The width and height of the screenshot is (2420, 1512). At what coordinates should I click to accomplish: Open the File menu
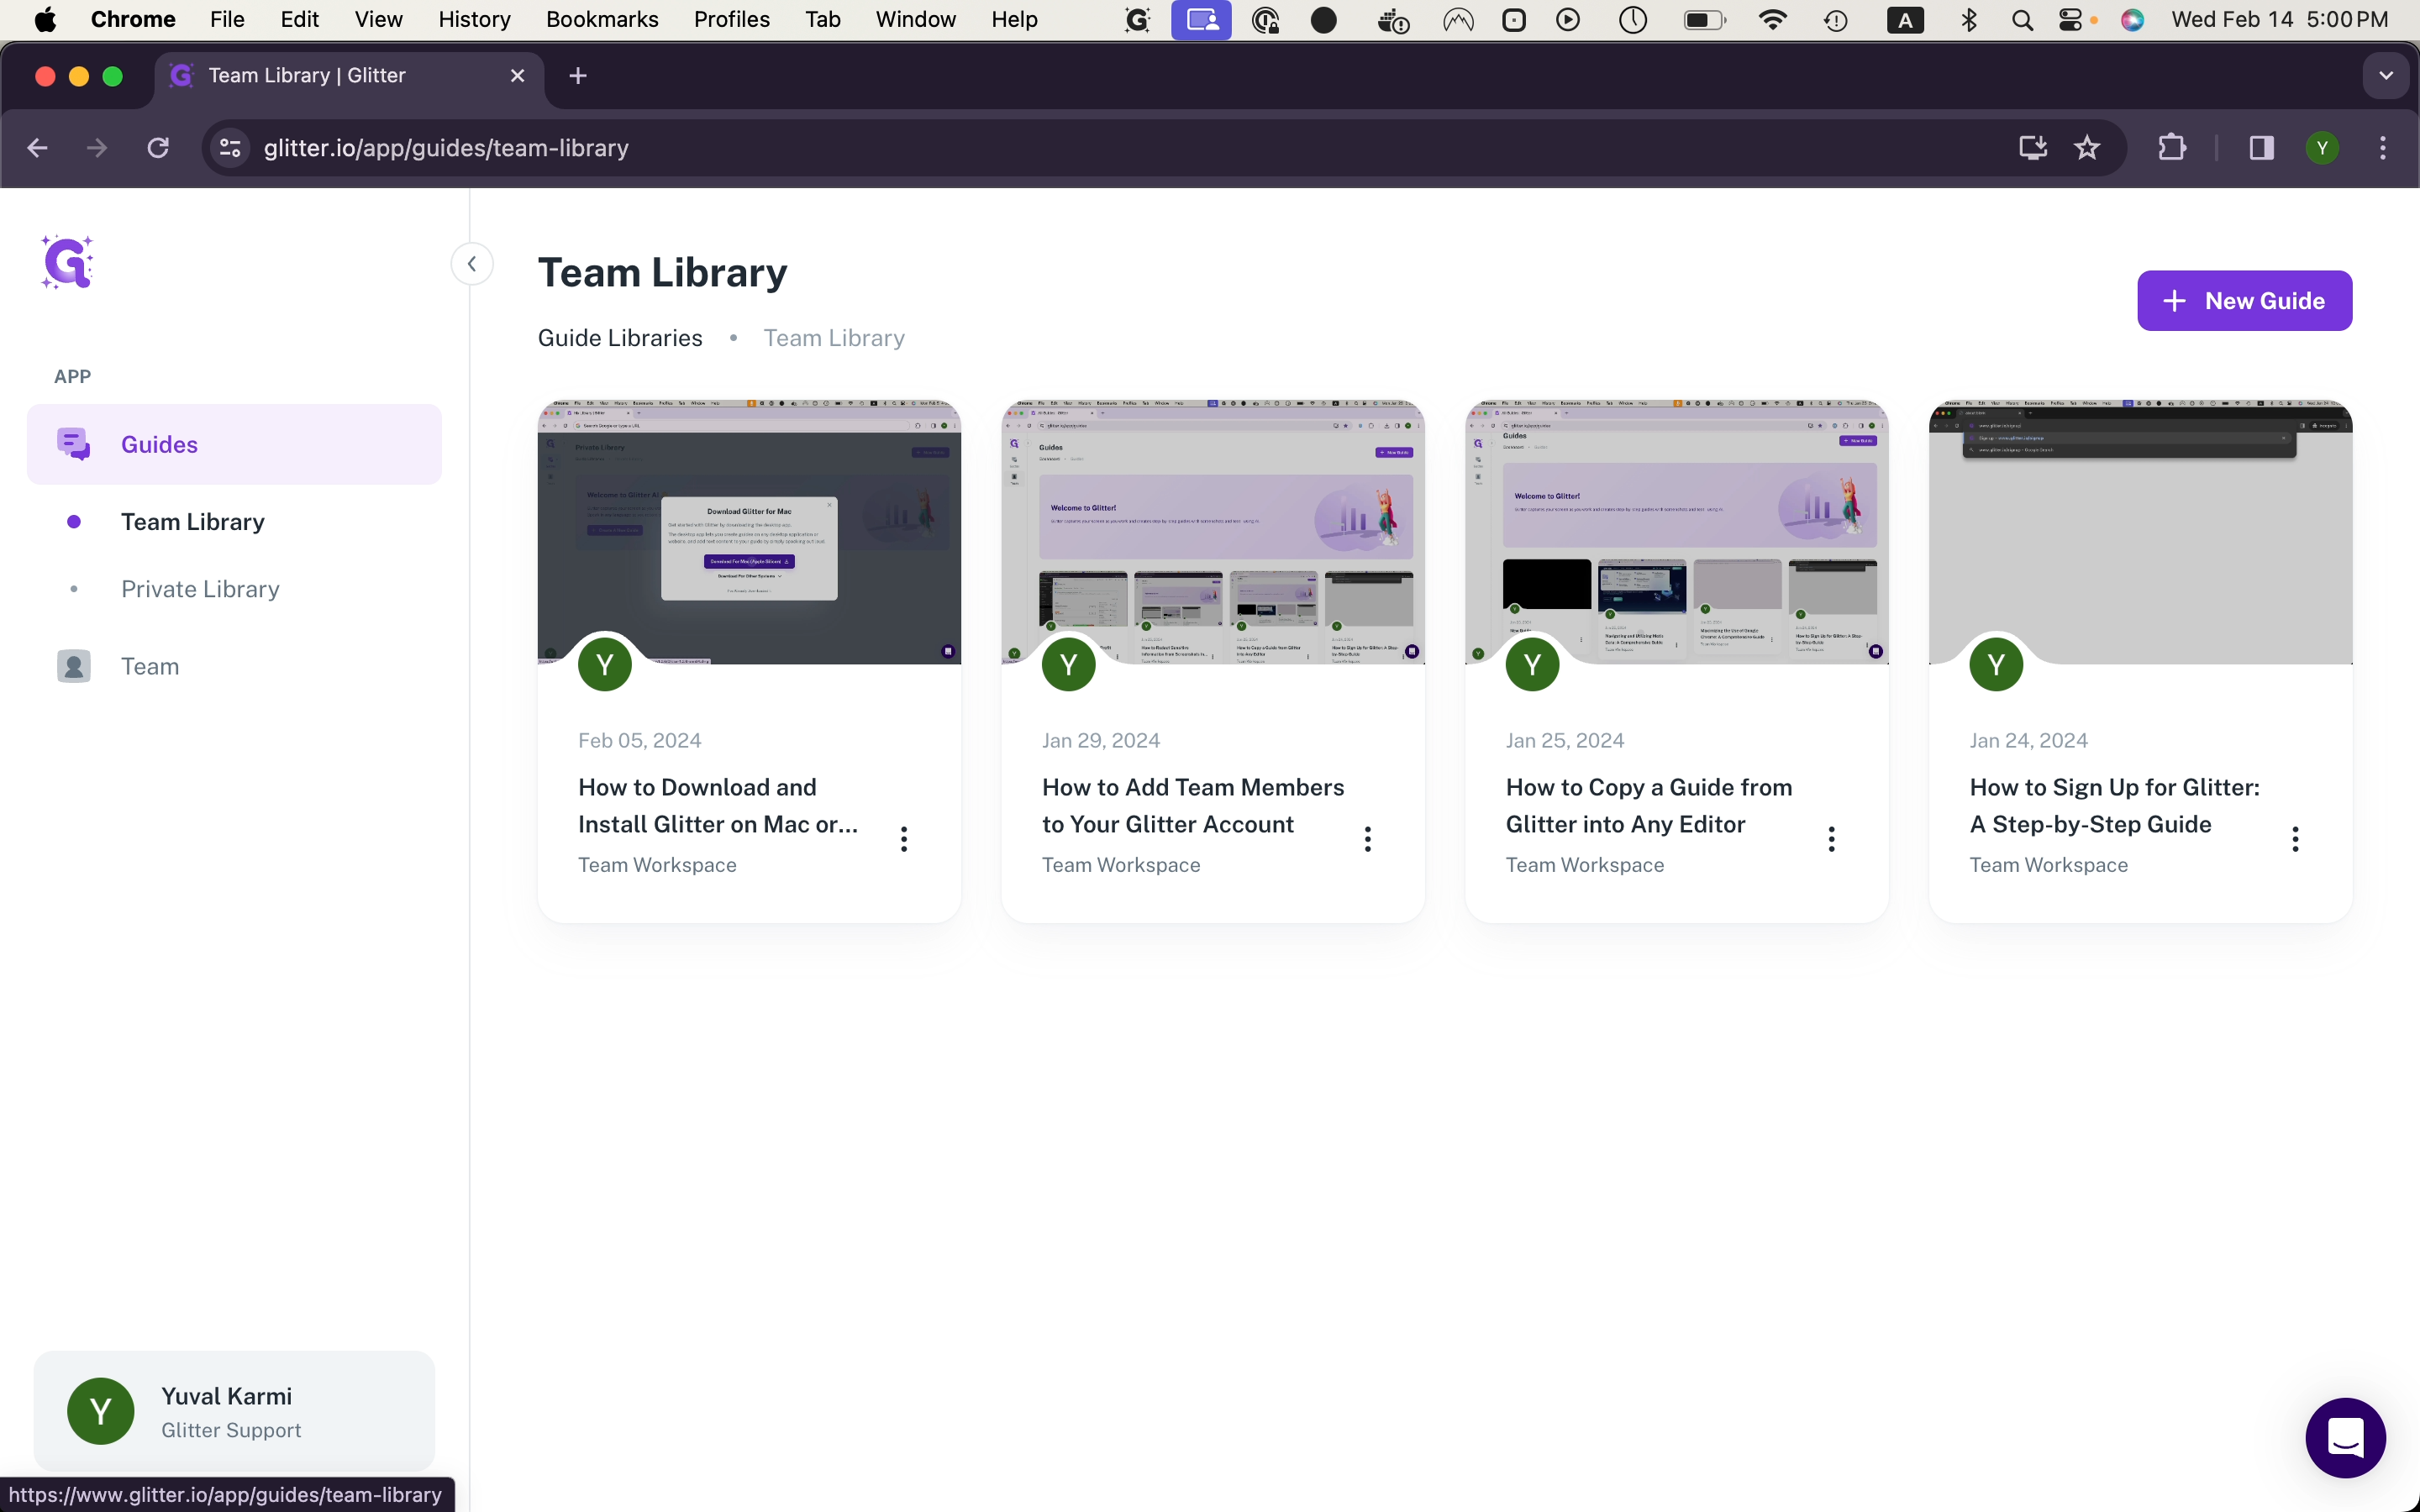click(227, 19)
